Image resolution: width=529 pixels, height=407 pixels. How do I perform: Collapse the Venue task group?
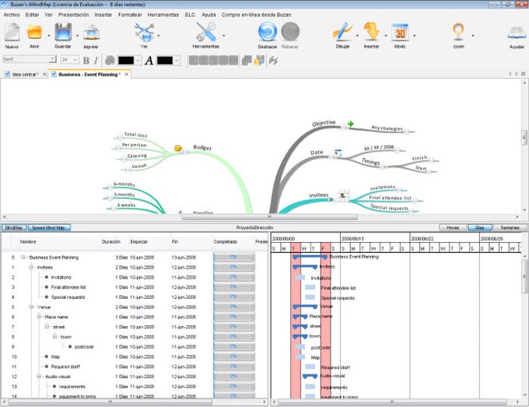[31, 307]
